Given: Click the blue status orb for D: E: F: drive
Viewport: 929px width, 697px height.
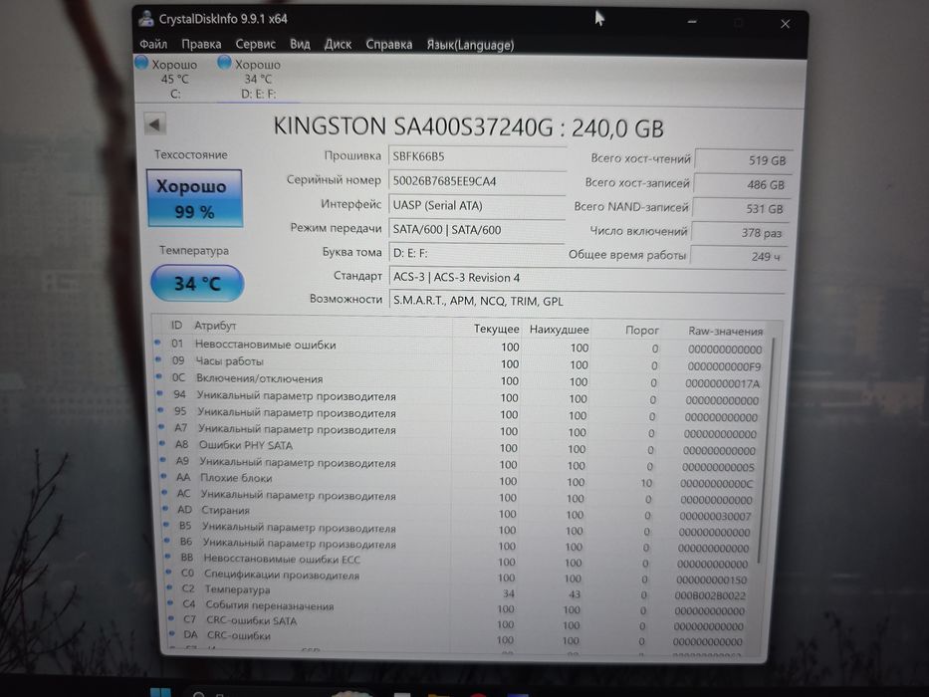Looking at the screenshot, I should [225, 62].
